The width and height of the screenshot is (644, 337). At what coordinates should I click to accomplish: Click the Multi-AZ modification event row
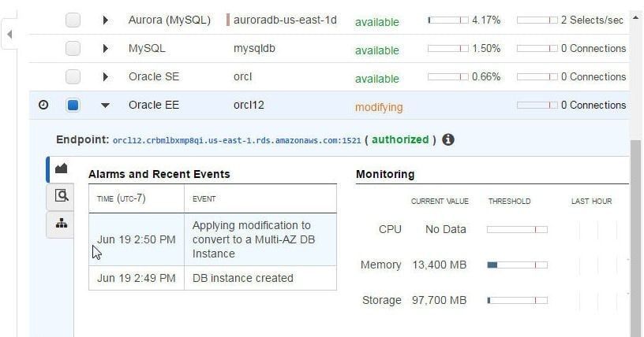(213, 239)
